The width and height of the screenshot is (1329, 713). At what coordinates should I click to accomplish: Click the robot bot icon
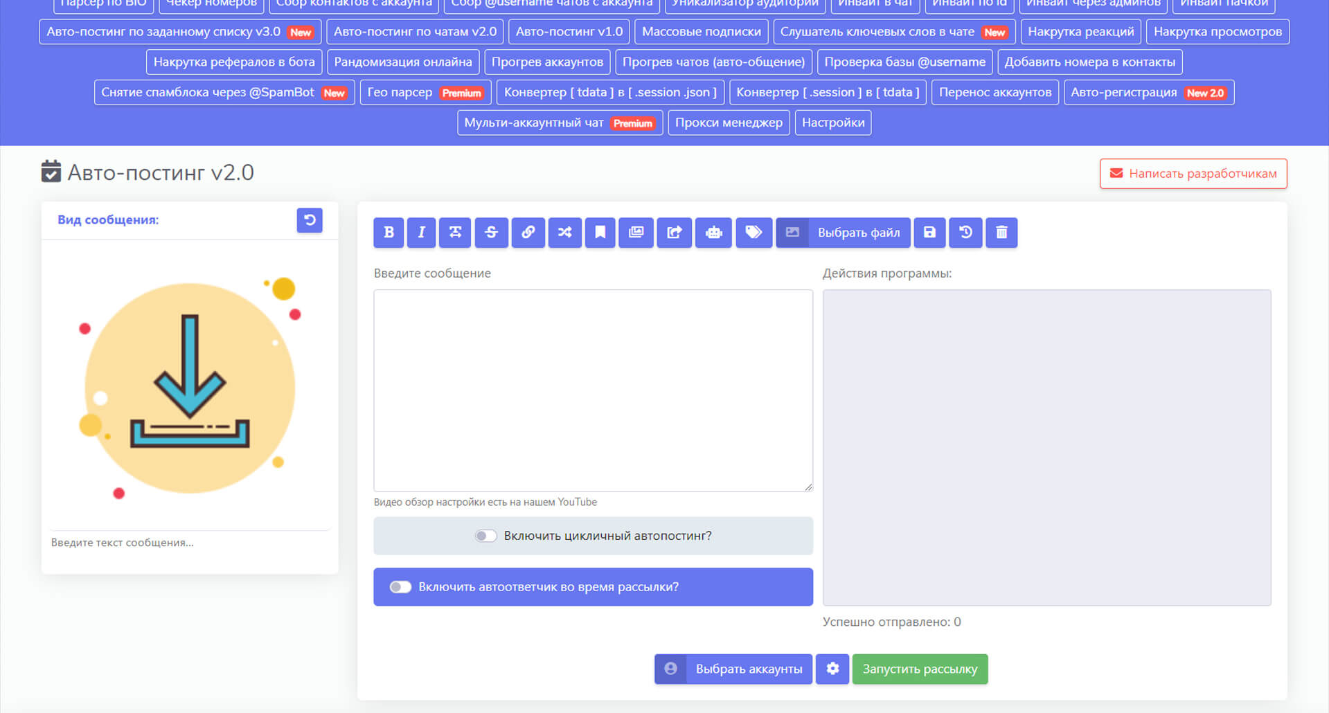713,233
